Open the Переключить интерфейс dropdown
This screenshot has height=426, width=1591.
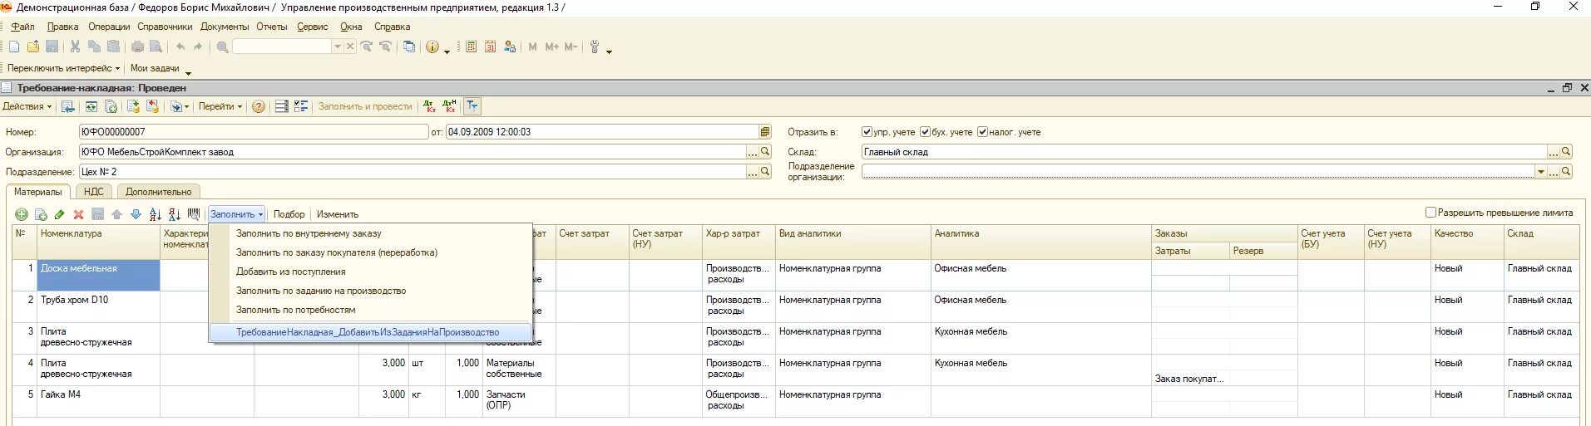[63, 68]
